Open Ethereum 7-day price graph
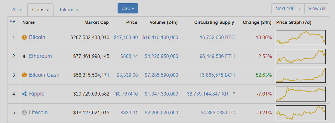The image size is (335, 123). 301,56
